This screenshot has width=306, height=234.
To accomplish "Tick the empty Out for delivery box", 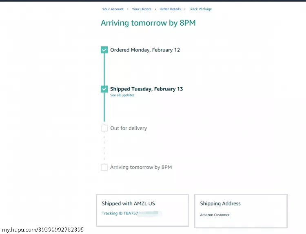I will coord(104,128).
